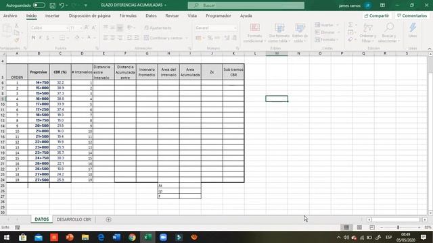Click the macro recording icon in the status bar
The width and height of the screenshot is (433, 243).
coord(18,227)
